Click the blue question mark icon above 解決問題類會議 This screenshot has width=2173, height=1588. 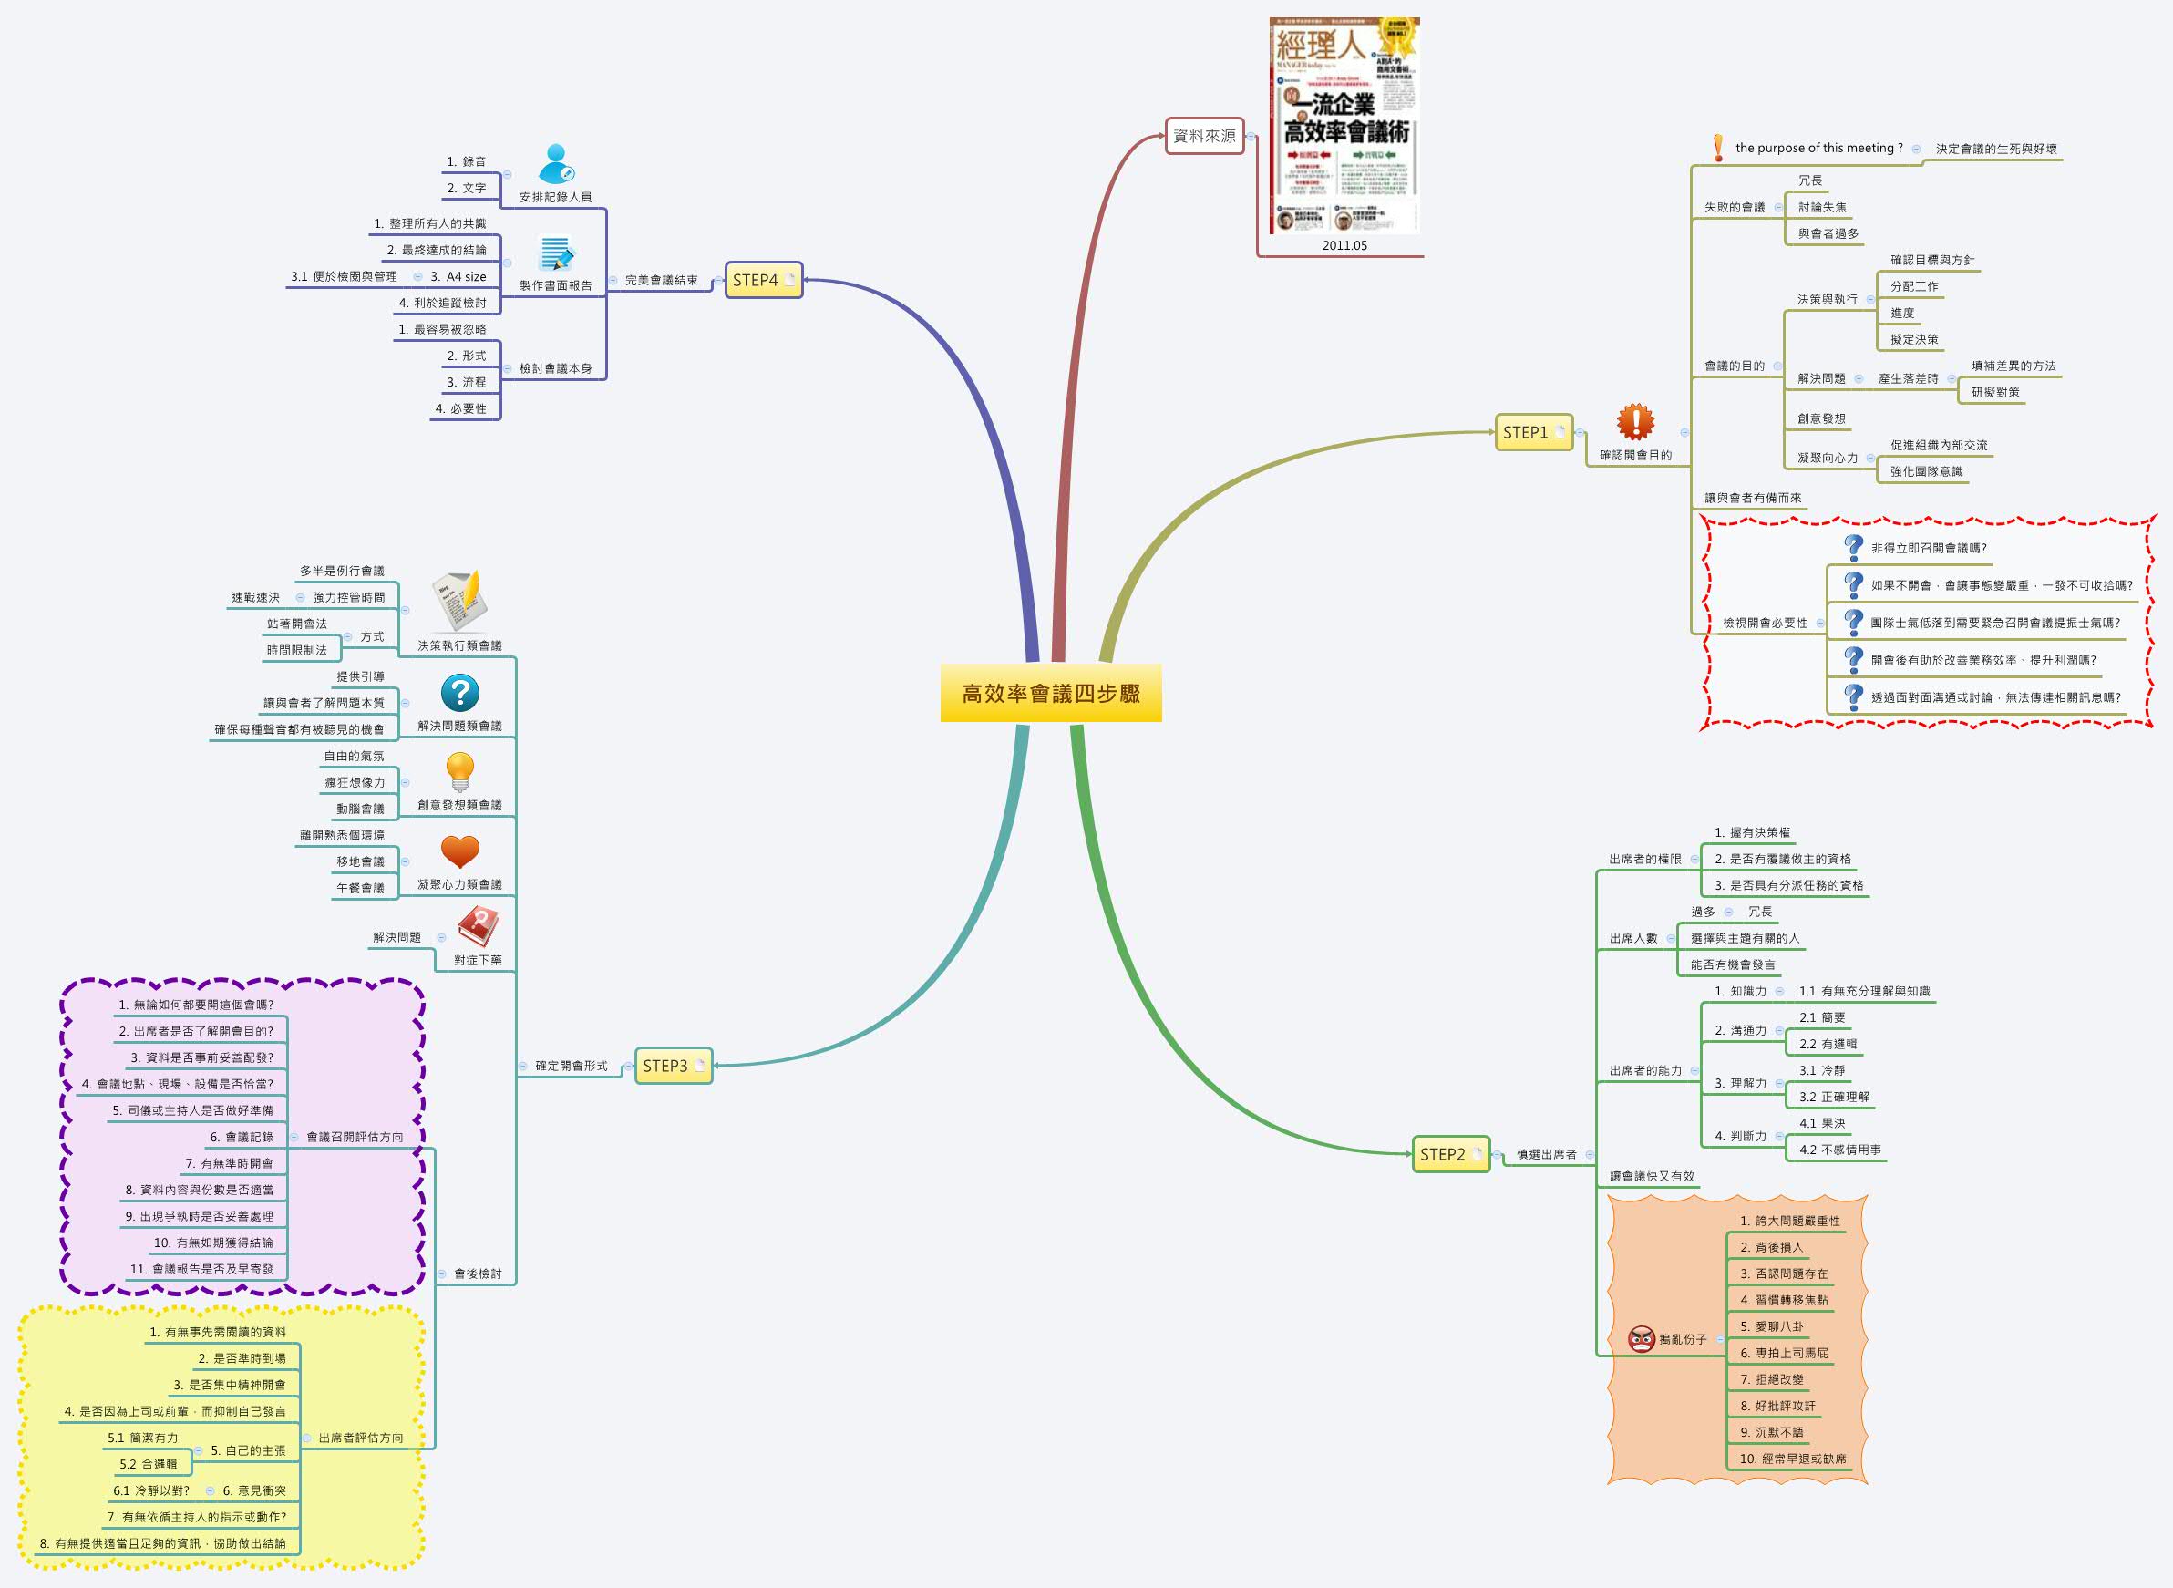click(x=459, y=693)
